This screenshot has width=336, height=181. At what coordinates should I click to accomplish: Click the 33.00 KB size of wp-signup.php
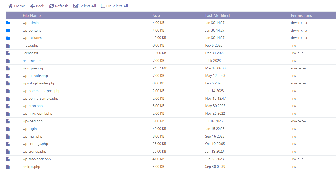(x=159, y=151)
